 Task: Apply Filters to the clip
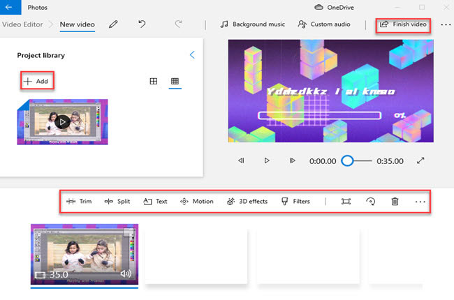tap(295, 202)
